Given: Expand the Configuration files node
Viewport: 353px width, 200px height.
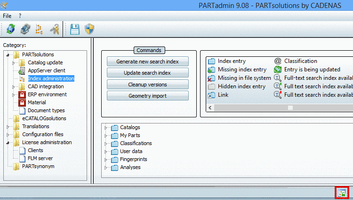Looking at the screenshot, I should (8, 135).
